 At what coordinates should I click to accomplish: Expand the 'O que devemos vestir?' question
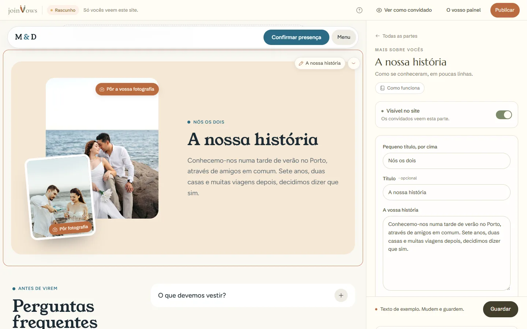(253, 295)
